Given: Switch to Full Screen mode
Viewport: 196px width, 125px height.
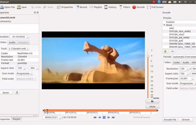Looking at the screenshot, I should pos(155,7).
